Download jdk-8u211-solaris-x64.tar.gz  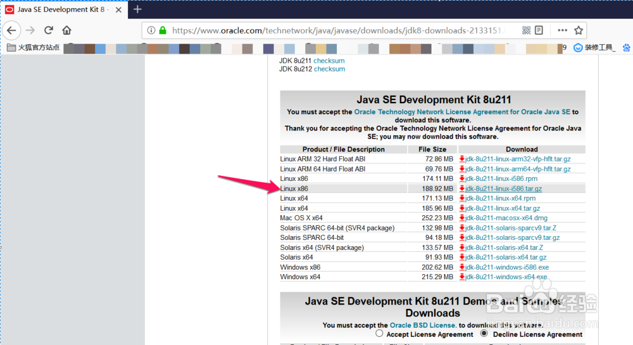pyautogui.click(x=506, y=258)
